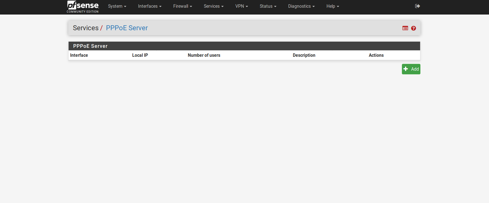This screenshot has width=489, height=203.
Task: Follow the PPPoE Server breadcrumb link
Action: pos(127,28)
